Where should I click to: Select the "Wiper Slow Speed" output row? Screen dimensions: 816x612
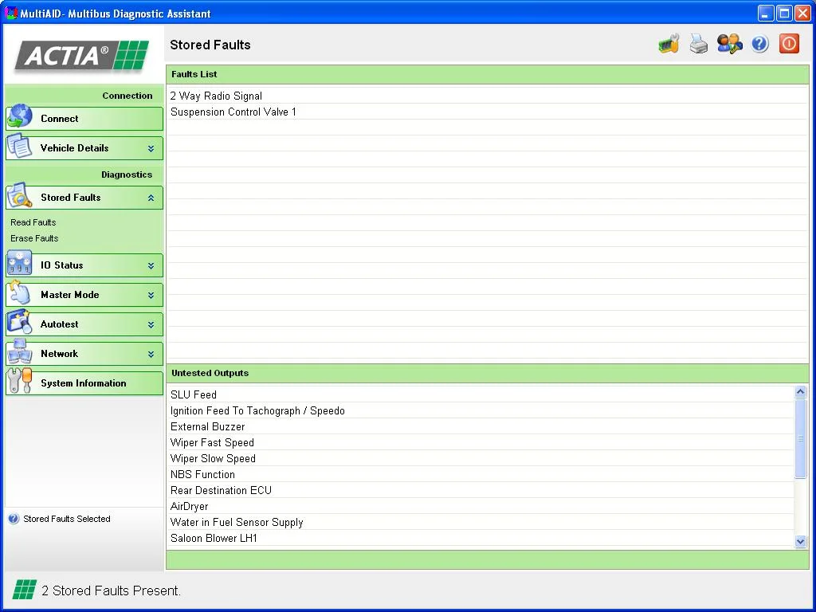[481, 458]
